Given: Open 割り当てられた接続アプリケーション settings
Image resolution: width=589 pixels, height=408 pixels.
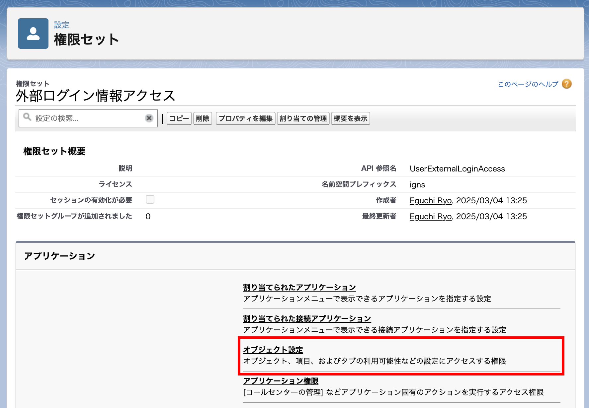Looking at the screenshot, I should point(307,318).
